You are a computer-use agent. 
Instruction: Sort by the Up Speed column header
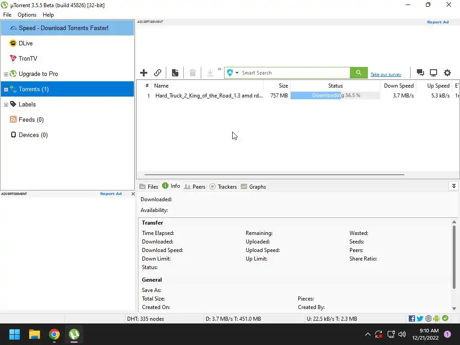pos(434,86)
